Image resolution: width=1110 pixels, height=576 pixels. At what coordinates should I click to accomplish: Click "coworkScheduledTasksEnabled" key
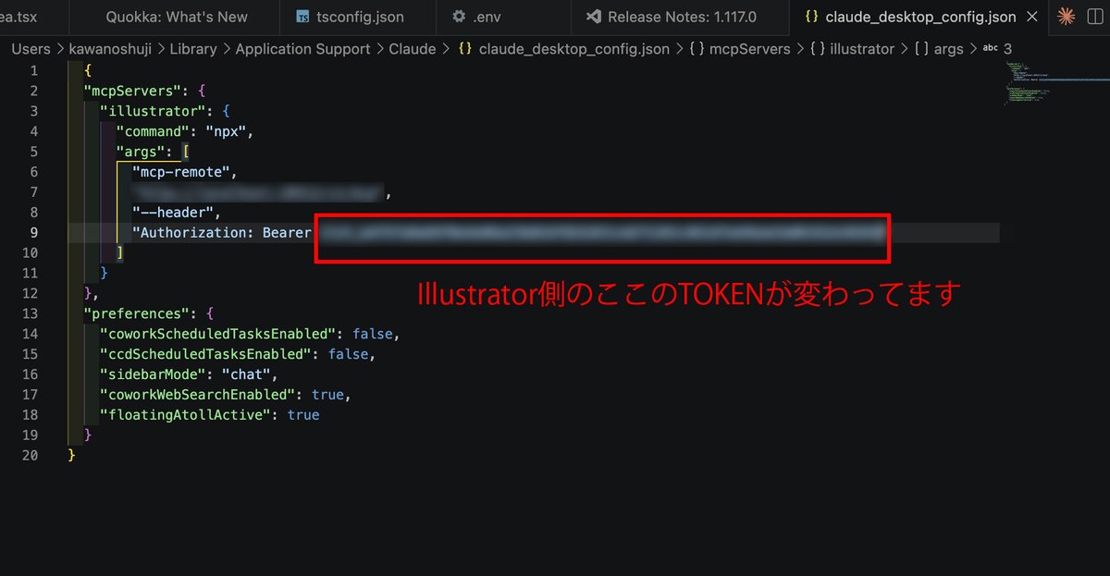coord(218,334)
